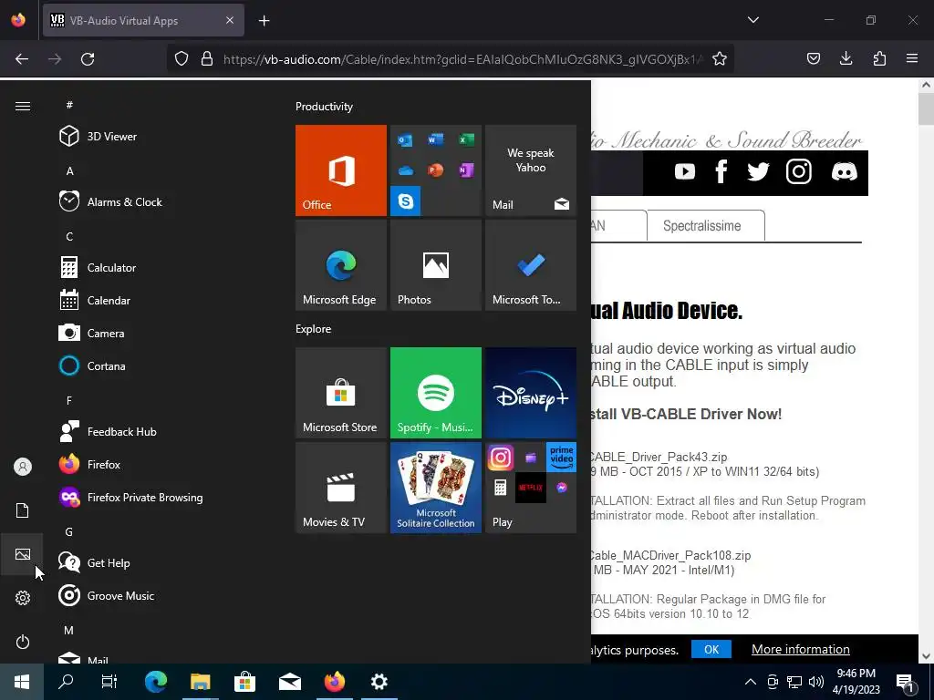Screen dimensions: 934x700
Task: Open the VB-Audio Twitter link
Action: click(x=758, y=172)
